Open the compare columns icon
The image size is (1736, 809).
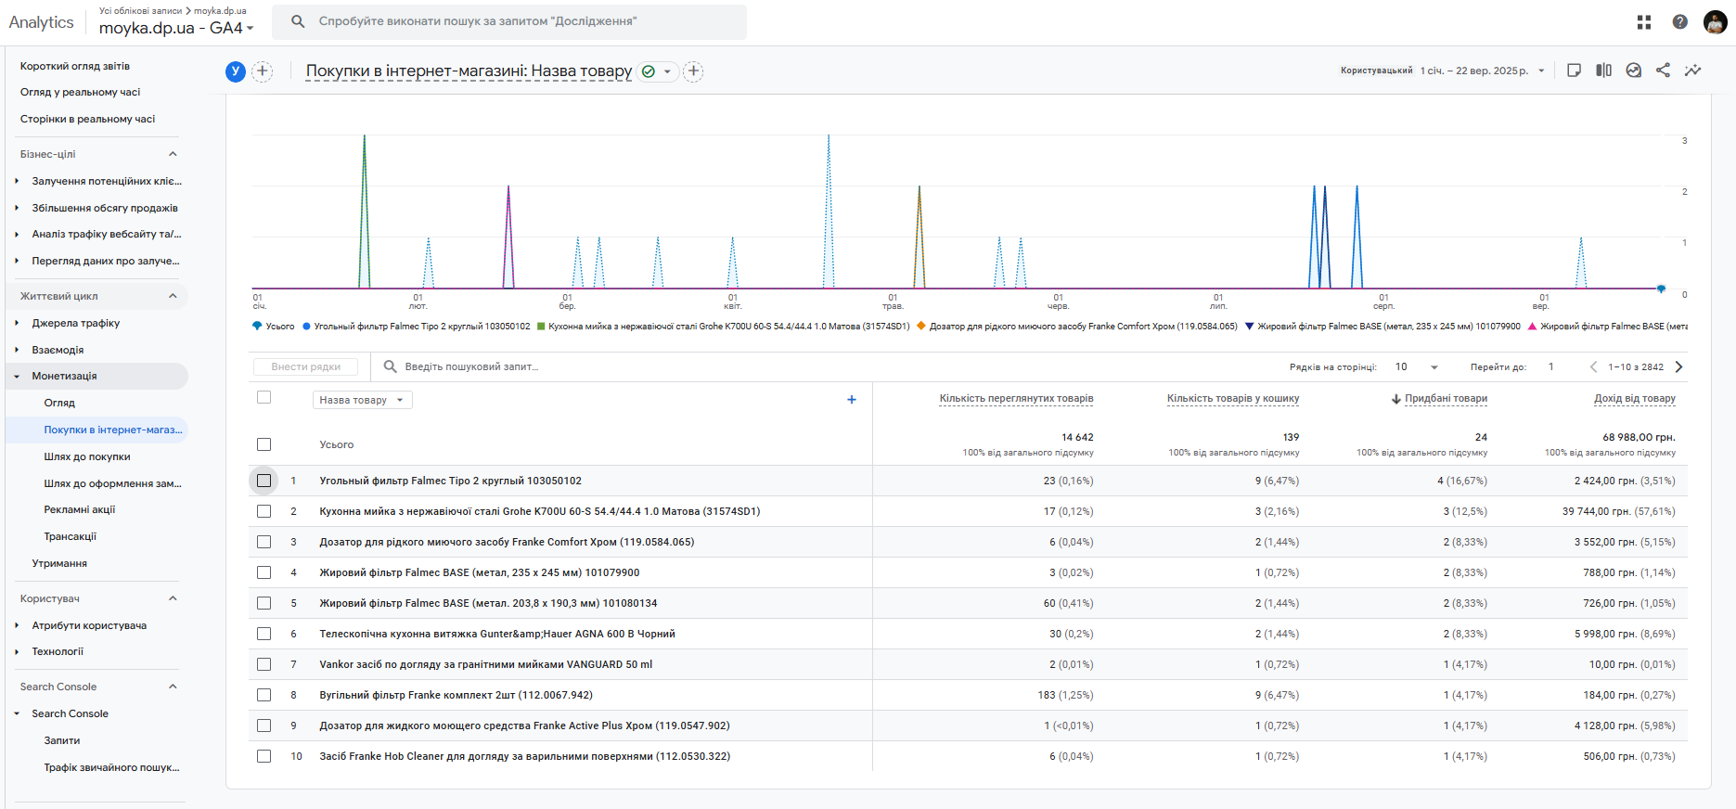(x=1603, y=71)
